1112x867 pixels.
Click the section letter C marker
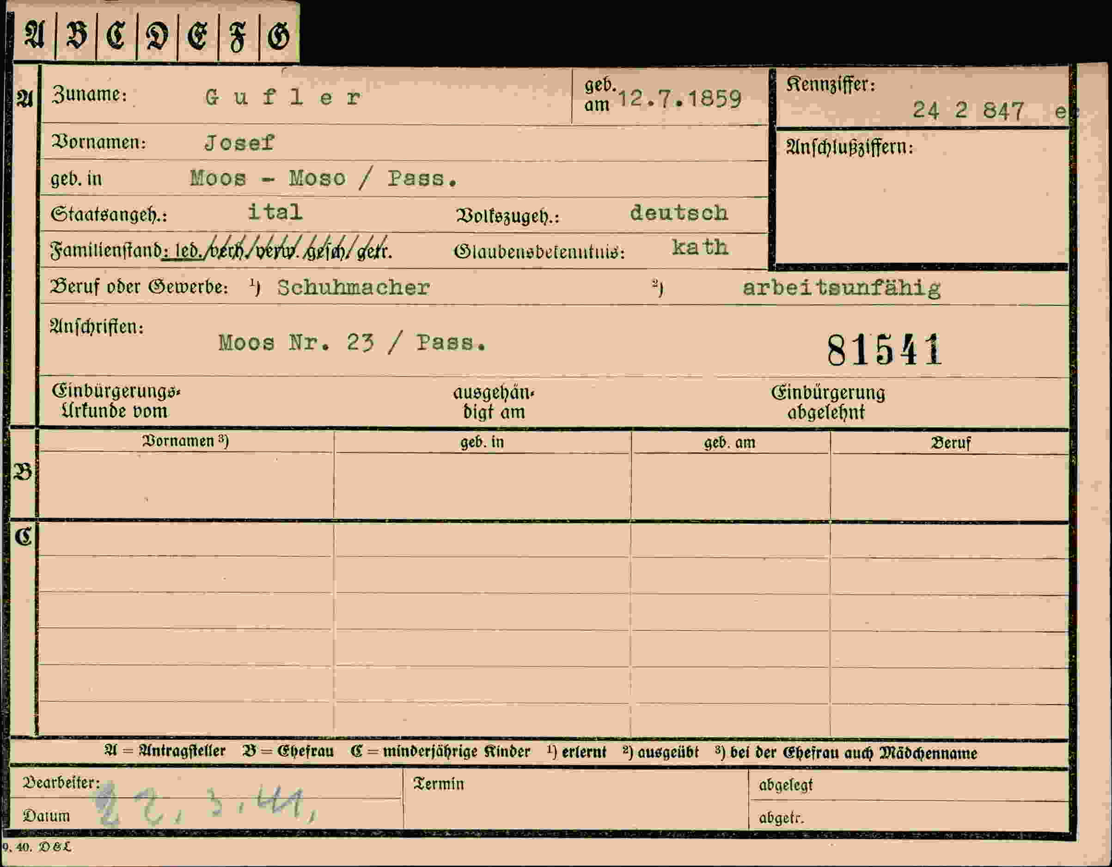(x=23, y=537)
